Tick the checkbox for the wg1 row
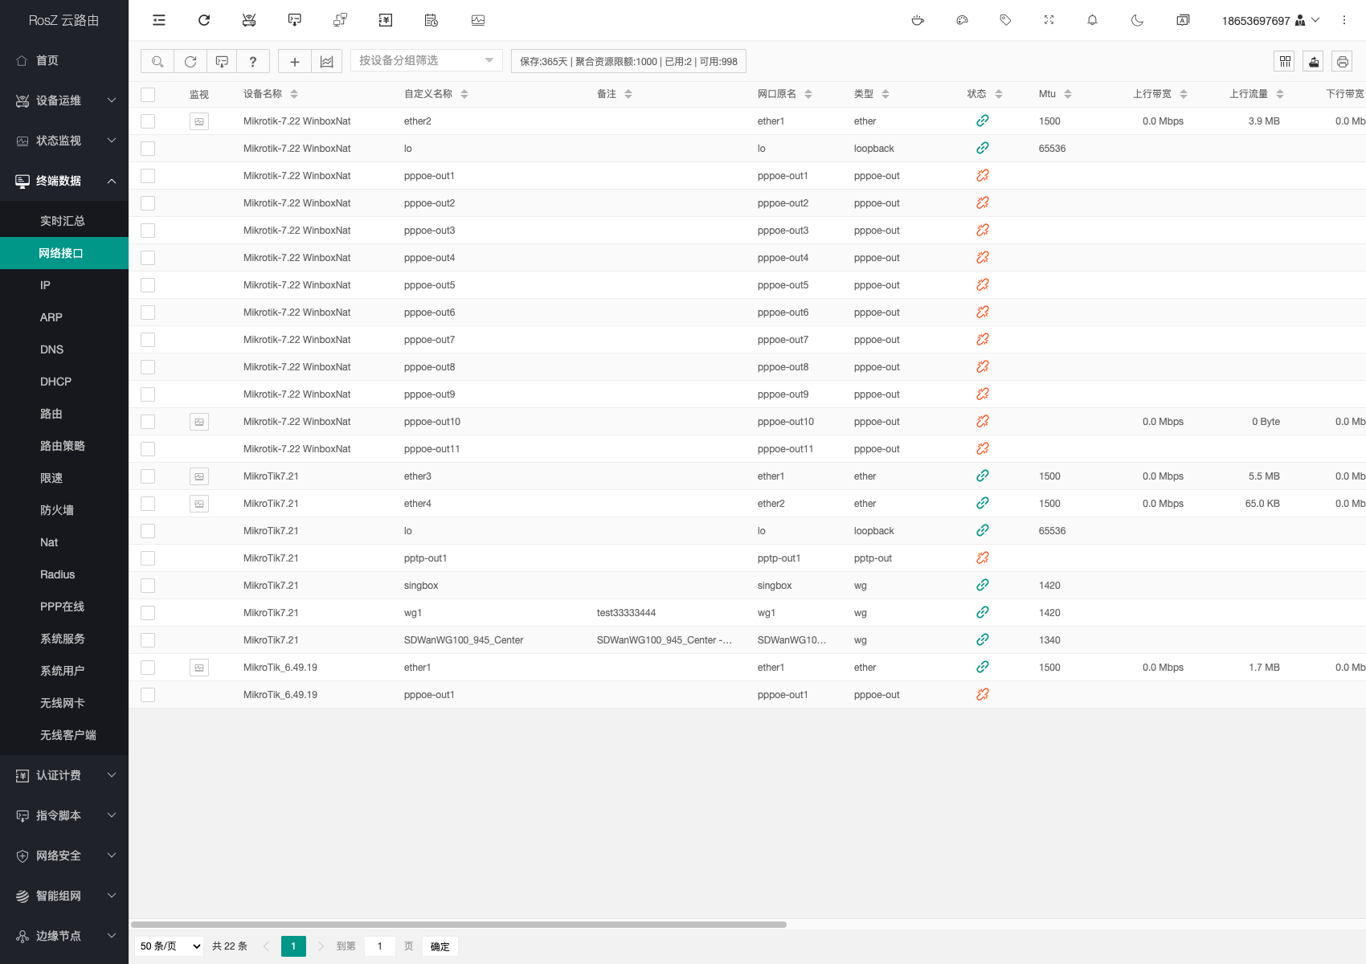 [x=148, y=613]
